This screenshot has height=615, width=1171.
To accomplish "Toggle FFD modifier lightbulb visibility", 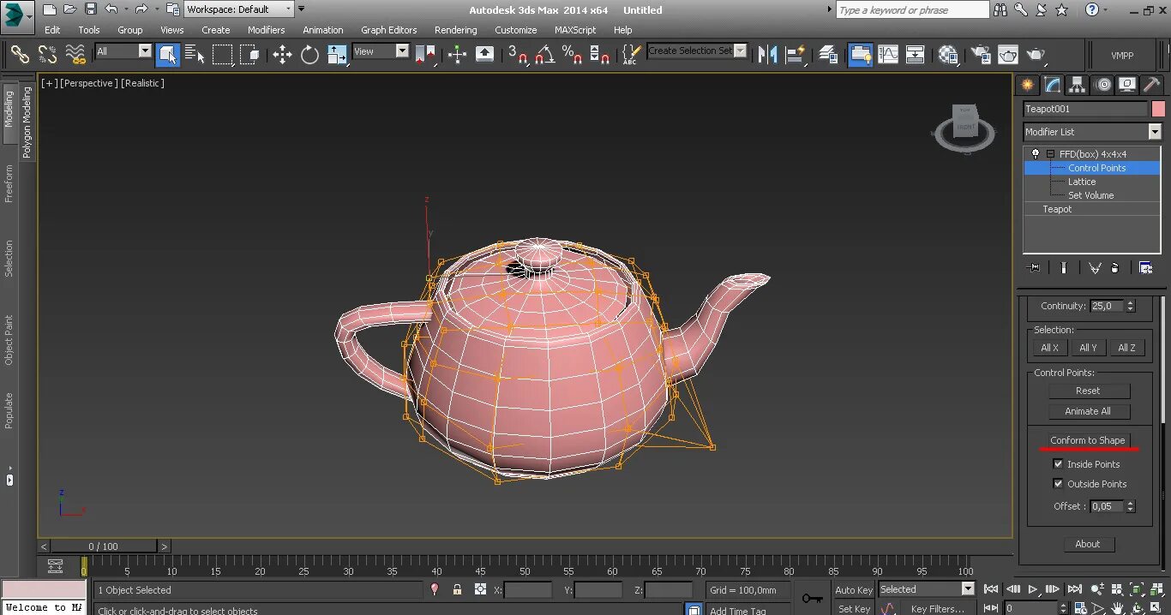I will [1036, 154].
